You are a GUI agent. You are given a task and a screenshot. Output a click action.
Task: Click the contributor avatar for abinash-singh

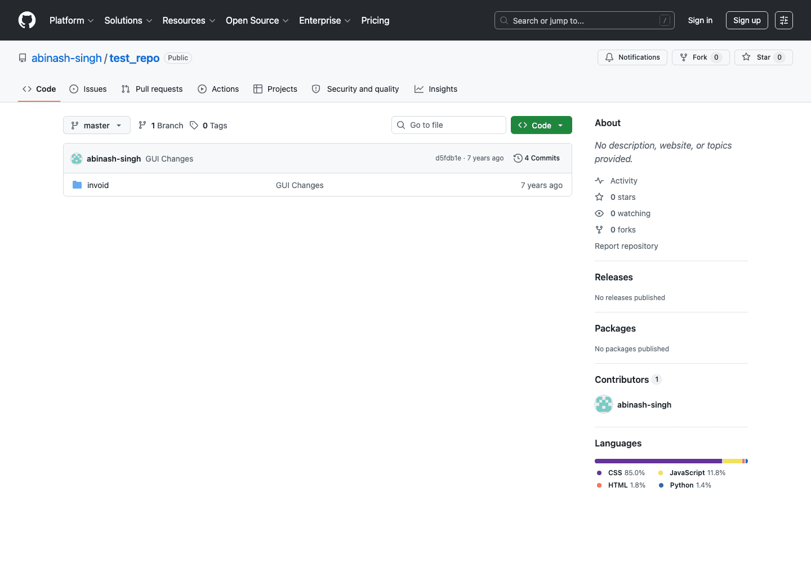[x=604, y=404]
